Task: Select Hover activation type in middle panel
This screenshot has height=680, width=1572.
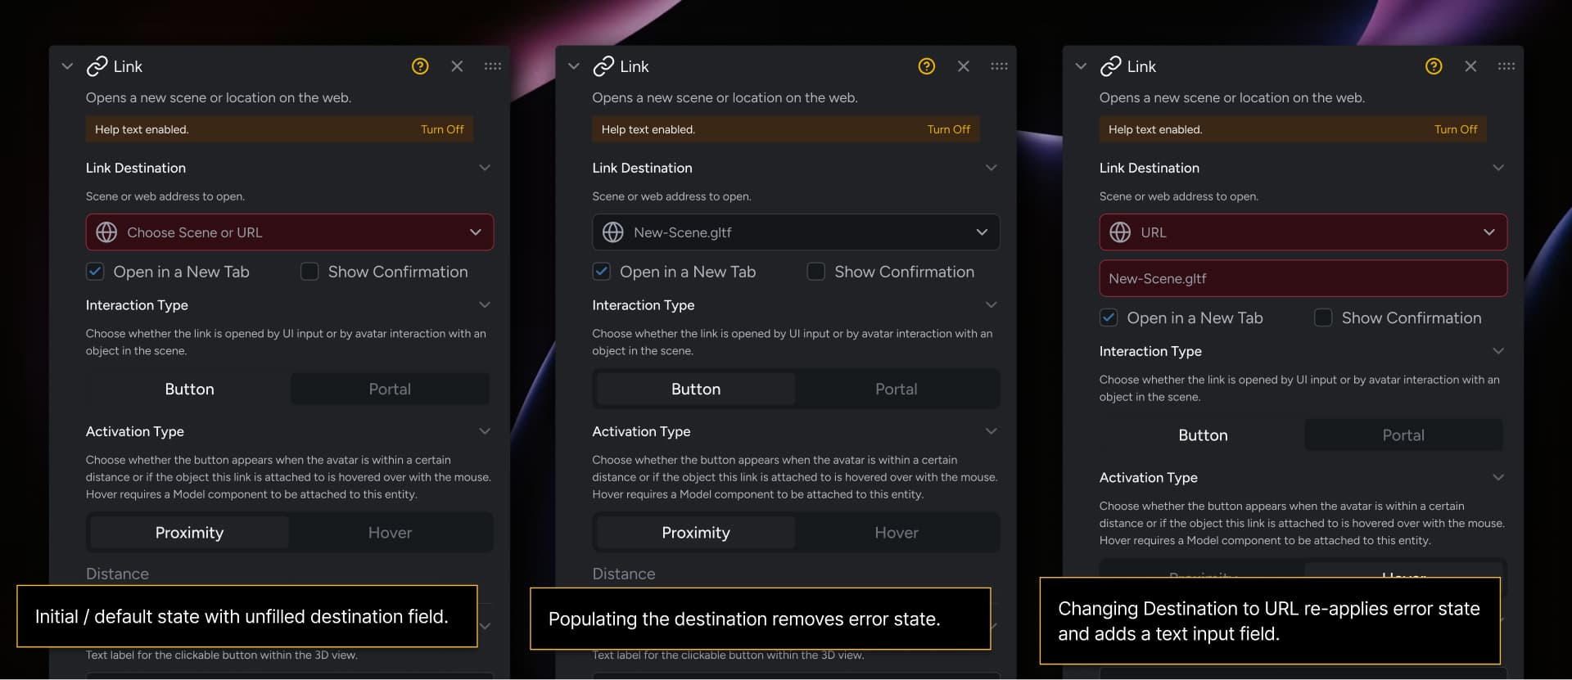Action: tap(897, 533)
